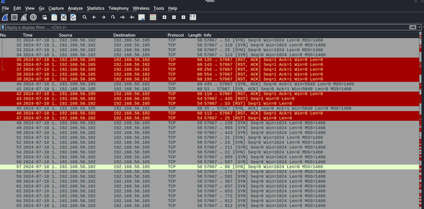Open the Help menu
424x209 pixels.
point(173,8)
